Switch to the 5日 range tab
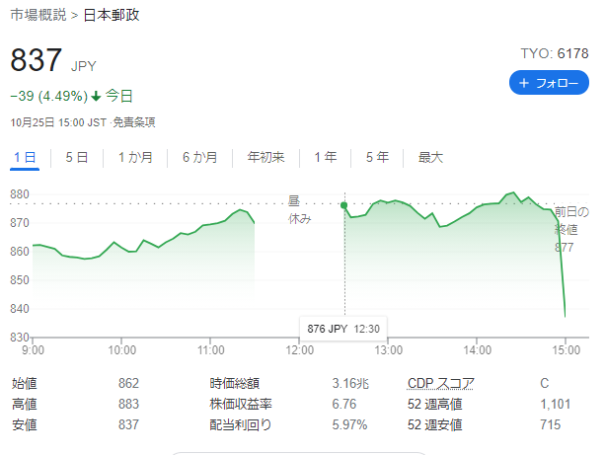This screenshot has width=605, height=455. point(77,157)
